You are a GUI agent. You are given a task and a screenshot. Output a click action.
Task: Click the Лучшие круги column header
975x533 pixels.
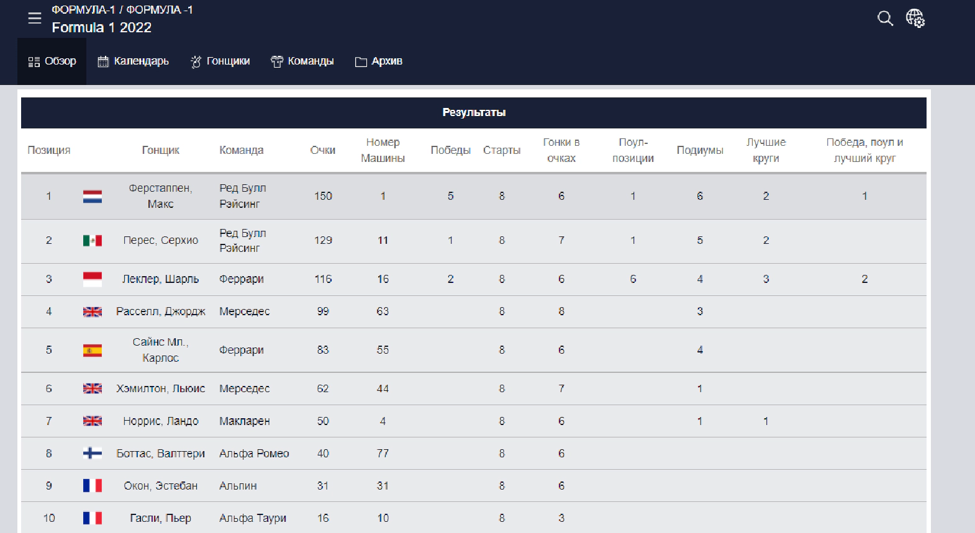pyautogui.click(x=766, y=150)
